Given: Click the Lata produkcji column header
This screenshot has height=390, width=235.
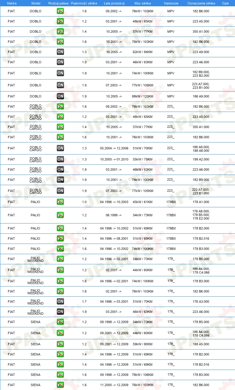Looking at the screenshot, I should 114,3.
